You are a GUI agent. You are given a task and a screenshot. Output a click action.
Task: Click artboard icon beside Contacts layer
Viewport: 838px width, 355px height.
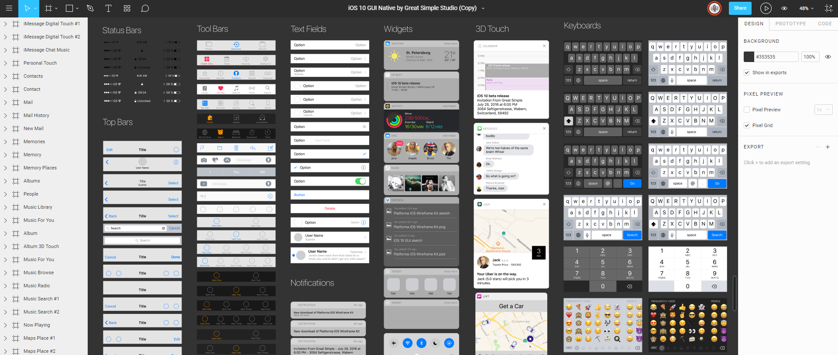click(16, 76)
